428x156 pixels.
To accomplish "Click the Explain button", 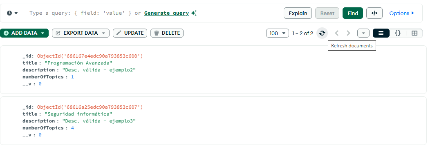I will coord(298,13).
